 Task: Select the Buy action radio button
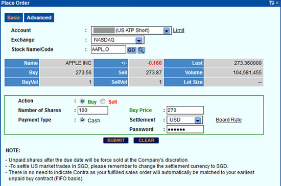[x=82, y=101]
